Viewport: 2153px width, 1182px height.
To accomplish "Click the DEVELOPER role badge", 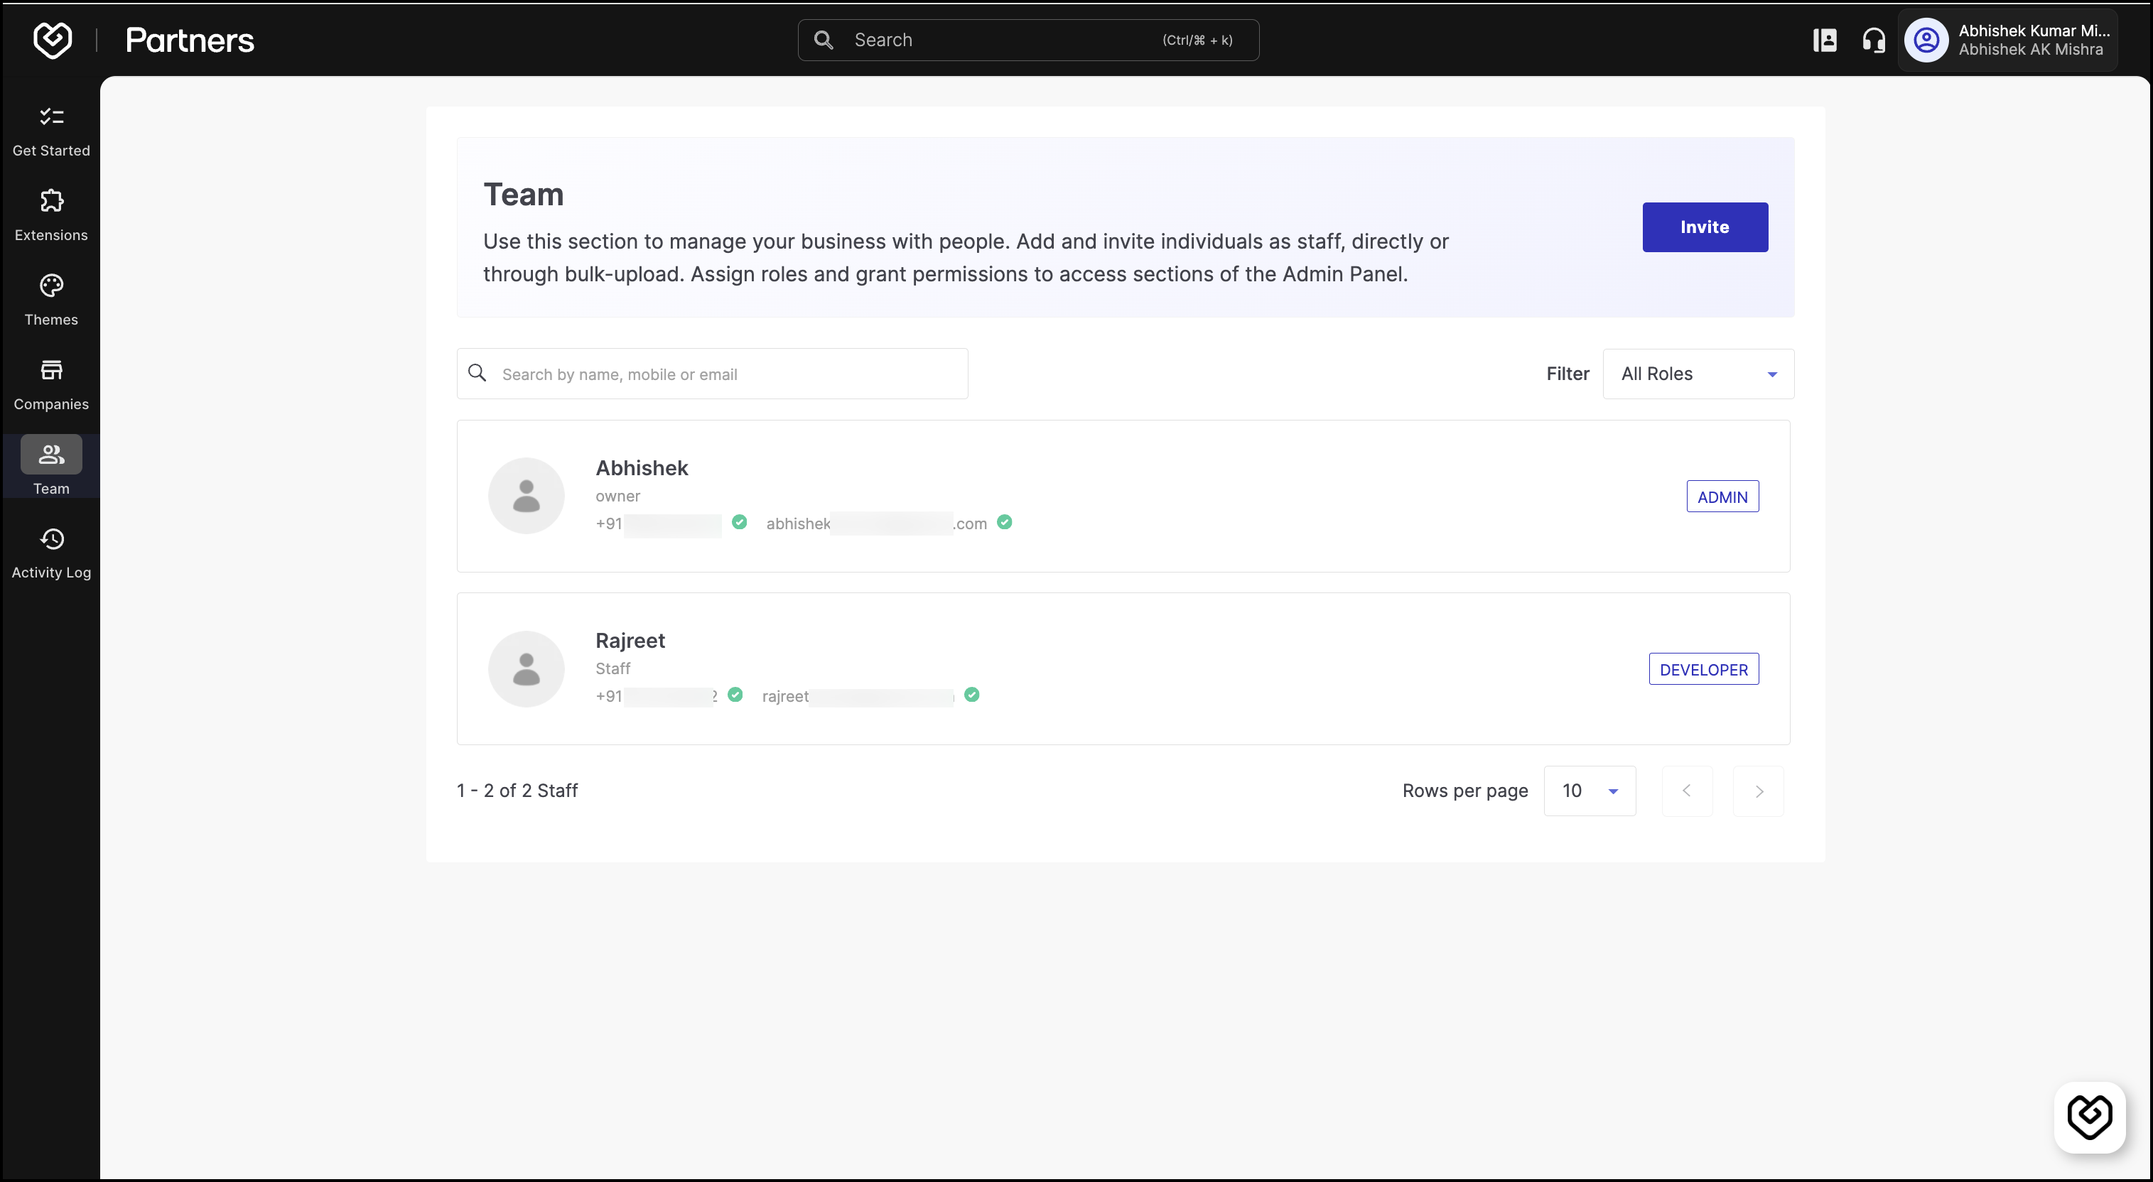I will pyautogui.click(x=1703, y=669).
